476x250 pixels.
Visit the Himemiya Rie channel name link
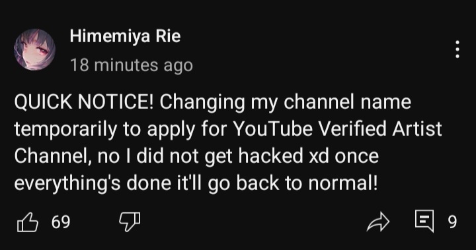pos(125,36)
